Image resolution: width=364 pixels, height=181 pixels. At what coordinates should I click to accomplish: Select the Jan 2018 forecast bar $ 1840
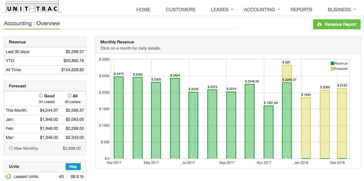(306, 128)
